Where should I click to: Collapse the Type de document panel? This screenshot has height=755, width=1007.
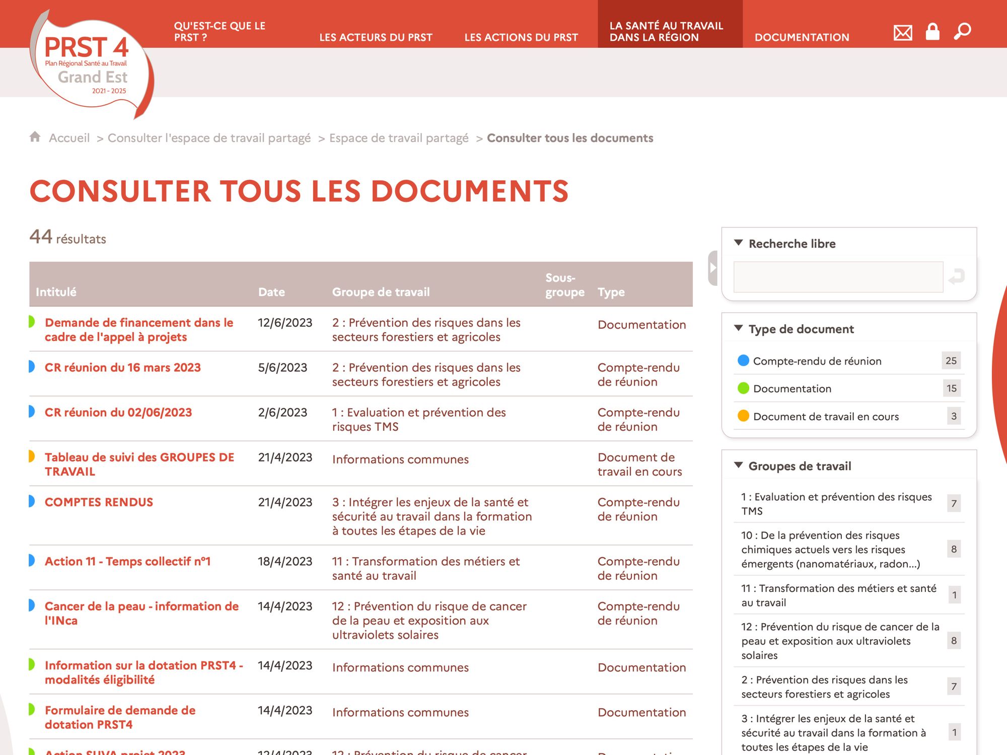[739, 329]
